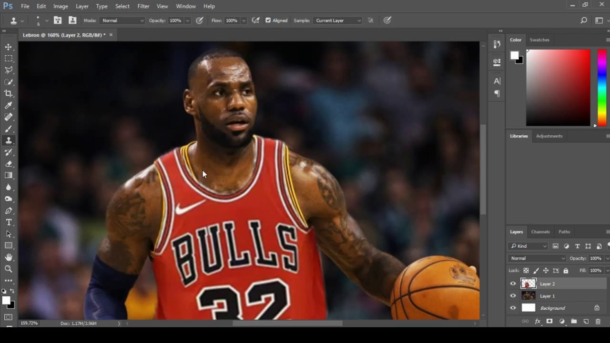Screen dimensions: 610x343
Task: Open the layer Kind filter dropdown
Action: 528,246
